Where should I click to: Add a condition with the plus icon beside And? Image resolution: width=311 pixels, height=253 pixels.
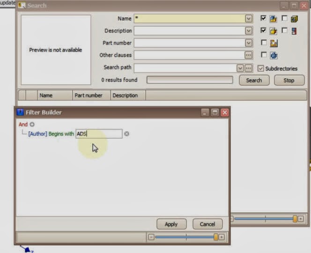click(32, 125)
